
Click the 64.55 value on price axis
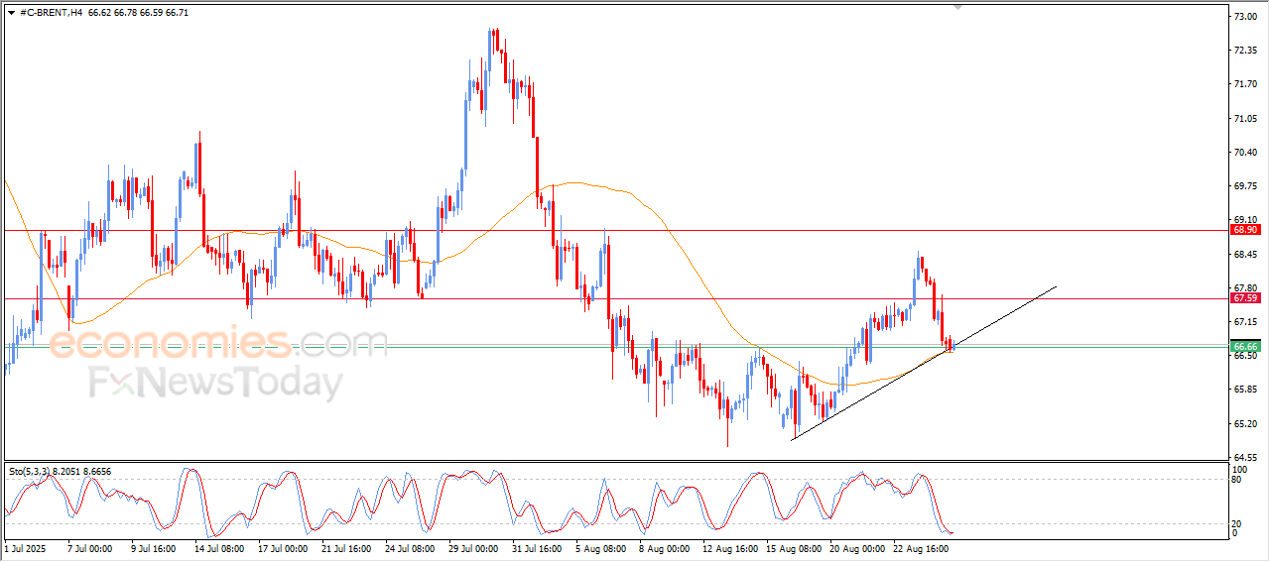[1245, 457]
